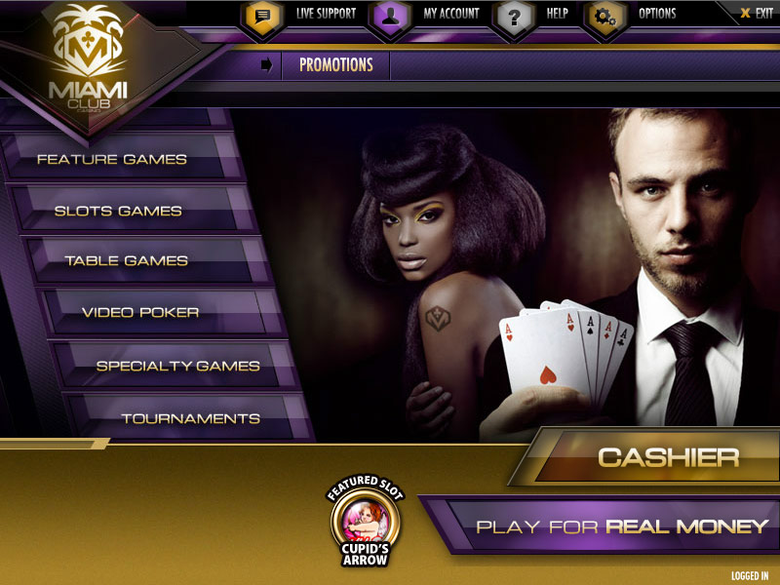This screenshot has width=780, height=585.
Task: Launch the Cupid's Arrow featured slot icon
Action: tap(365, 521)
